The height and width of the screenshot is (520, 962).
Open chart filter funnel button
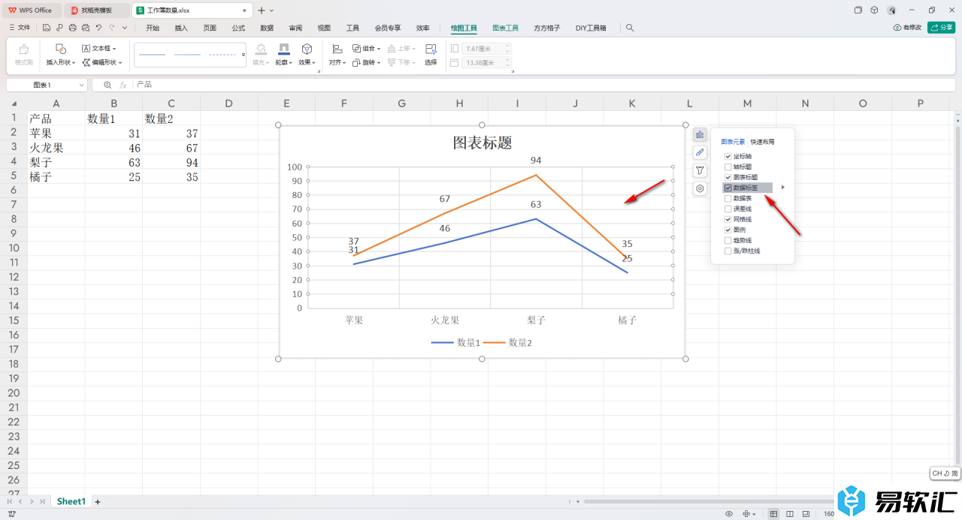coord(700,170)
